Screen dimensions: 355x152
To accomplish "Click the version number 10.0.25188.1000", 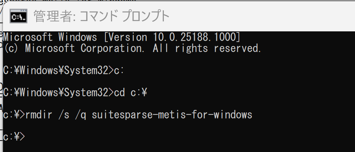I will 194,37.
